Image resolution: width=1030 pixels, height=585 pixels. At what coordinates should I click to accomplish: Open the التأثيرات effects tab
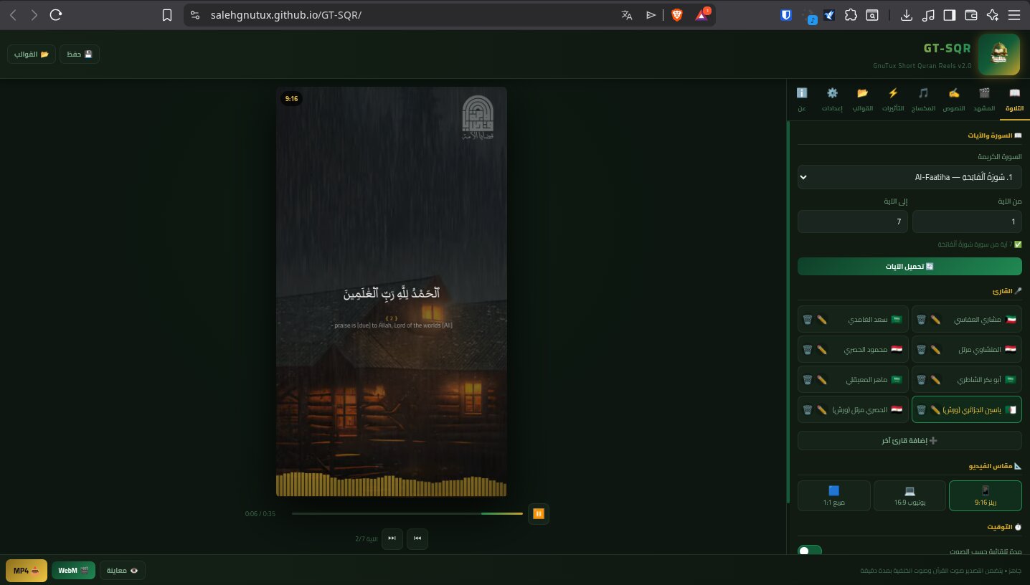[893, 100]
